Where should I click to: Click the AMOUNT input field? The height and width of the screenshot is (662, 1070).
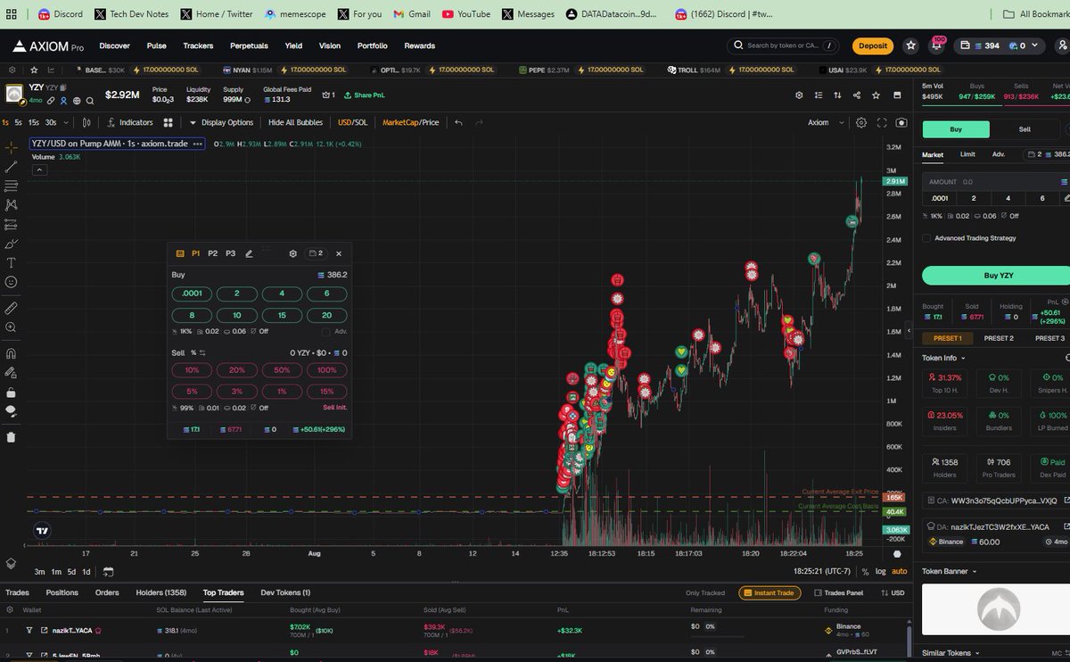[x=995, y=181]
